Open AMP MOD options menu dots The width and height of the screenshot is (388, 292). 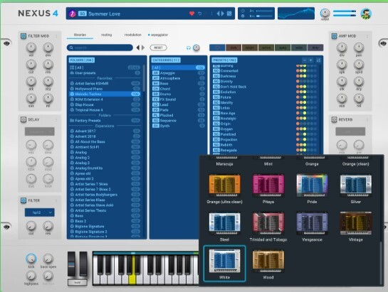(x=367, y=36)
